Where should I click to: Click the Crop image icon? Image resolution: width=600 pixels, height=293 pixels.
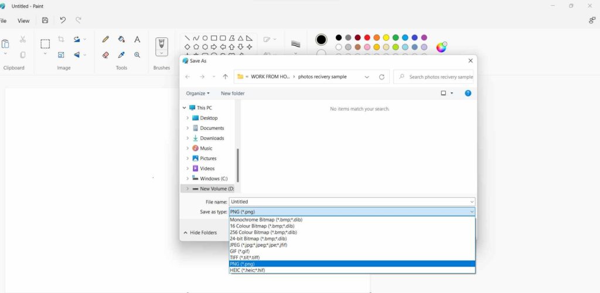(x=61, y=39)
